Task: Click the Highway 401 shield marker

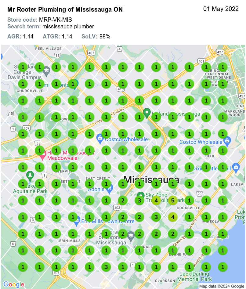Action: [x=201, y=61]
